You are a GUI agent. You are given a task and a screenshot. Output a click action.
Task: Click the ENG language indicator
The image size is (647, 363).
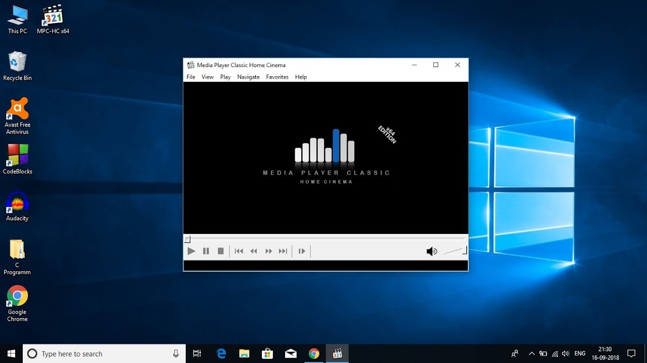[x=580, y=353]
